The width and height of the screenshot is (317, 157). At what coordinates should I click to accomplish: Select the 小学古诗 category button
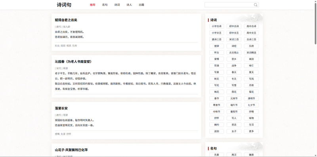[216, 26]
